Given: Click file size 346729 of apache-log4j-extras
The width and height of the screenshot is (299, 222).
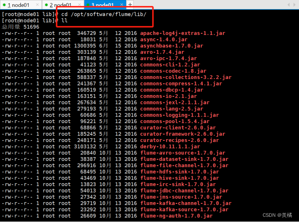Looking at the screenshot, I should click(86, 33).
